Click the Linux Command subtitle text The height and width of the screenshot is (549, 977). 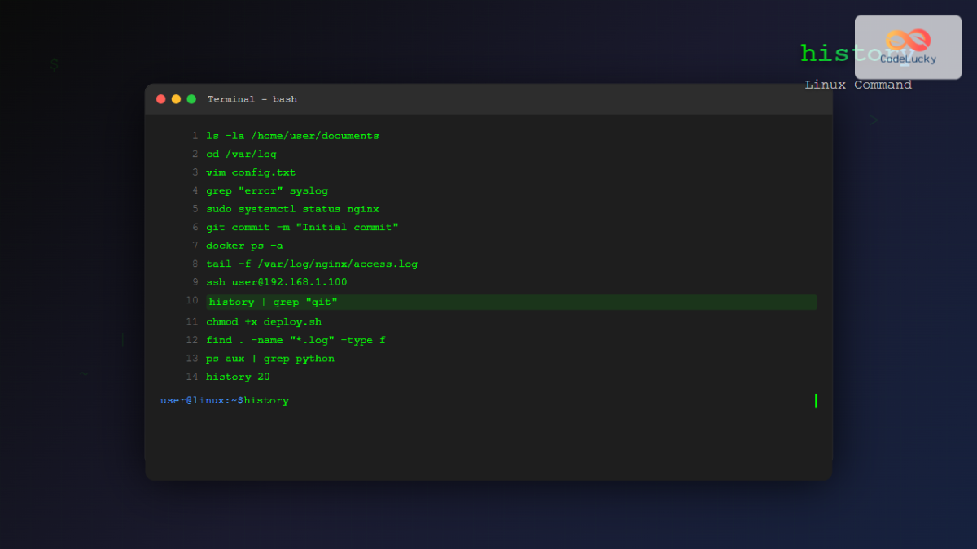[x=859, y=84]
